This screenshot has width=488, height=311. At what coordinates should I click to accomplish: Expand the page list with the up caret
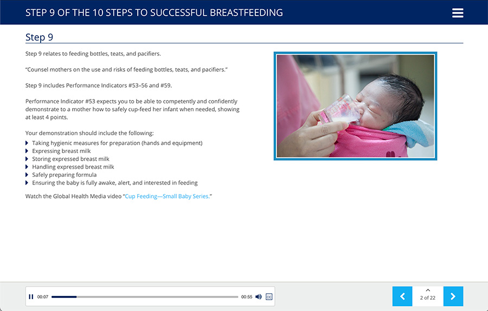tap(428, 290)
